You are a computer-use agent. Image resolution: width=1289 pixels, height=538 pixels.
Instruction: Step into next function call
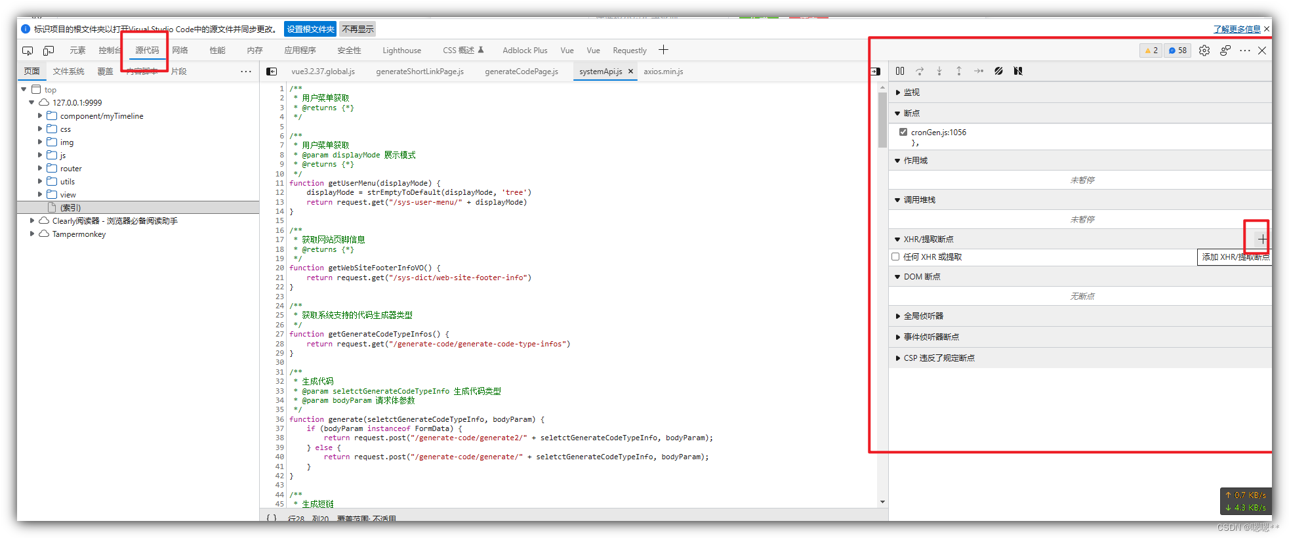tap(939, 71)
